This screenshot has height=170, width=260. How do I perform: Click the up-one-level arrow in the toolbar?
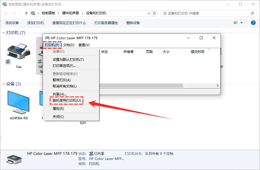(26, 13)
